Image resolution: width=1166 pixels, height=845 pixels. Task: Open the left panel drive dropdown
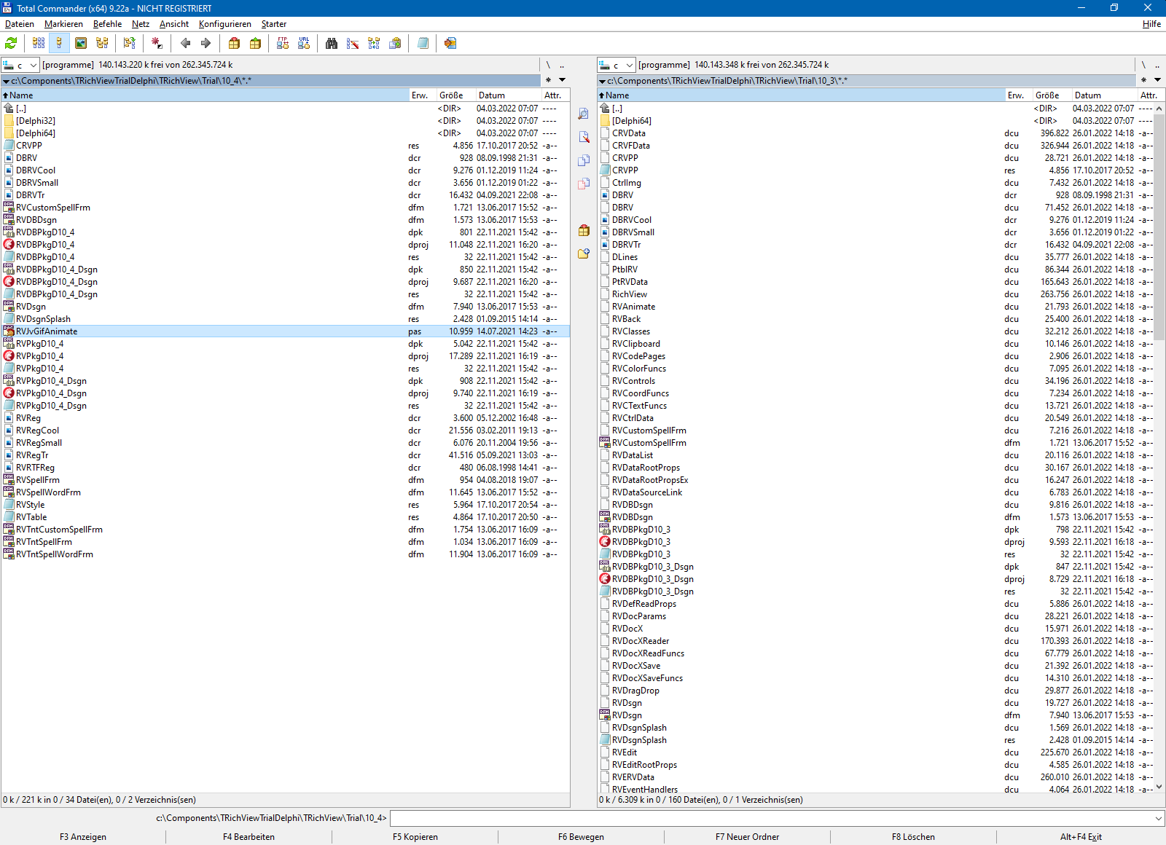pyautogui.click(x=20, y=65)
